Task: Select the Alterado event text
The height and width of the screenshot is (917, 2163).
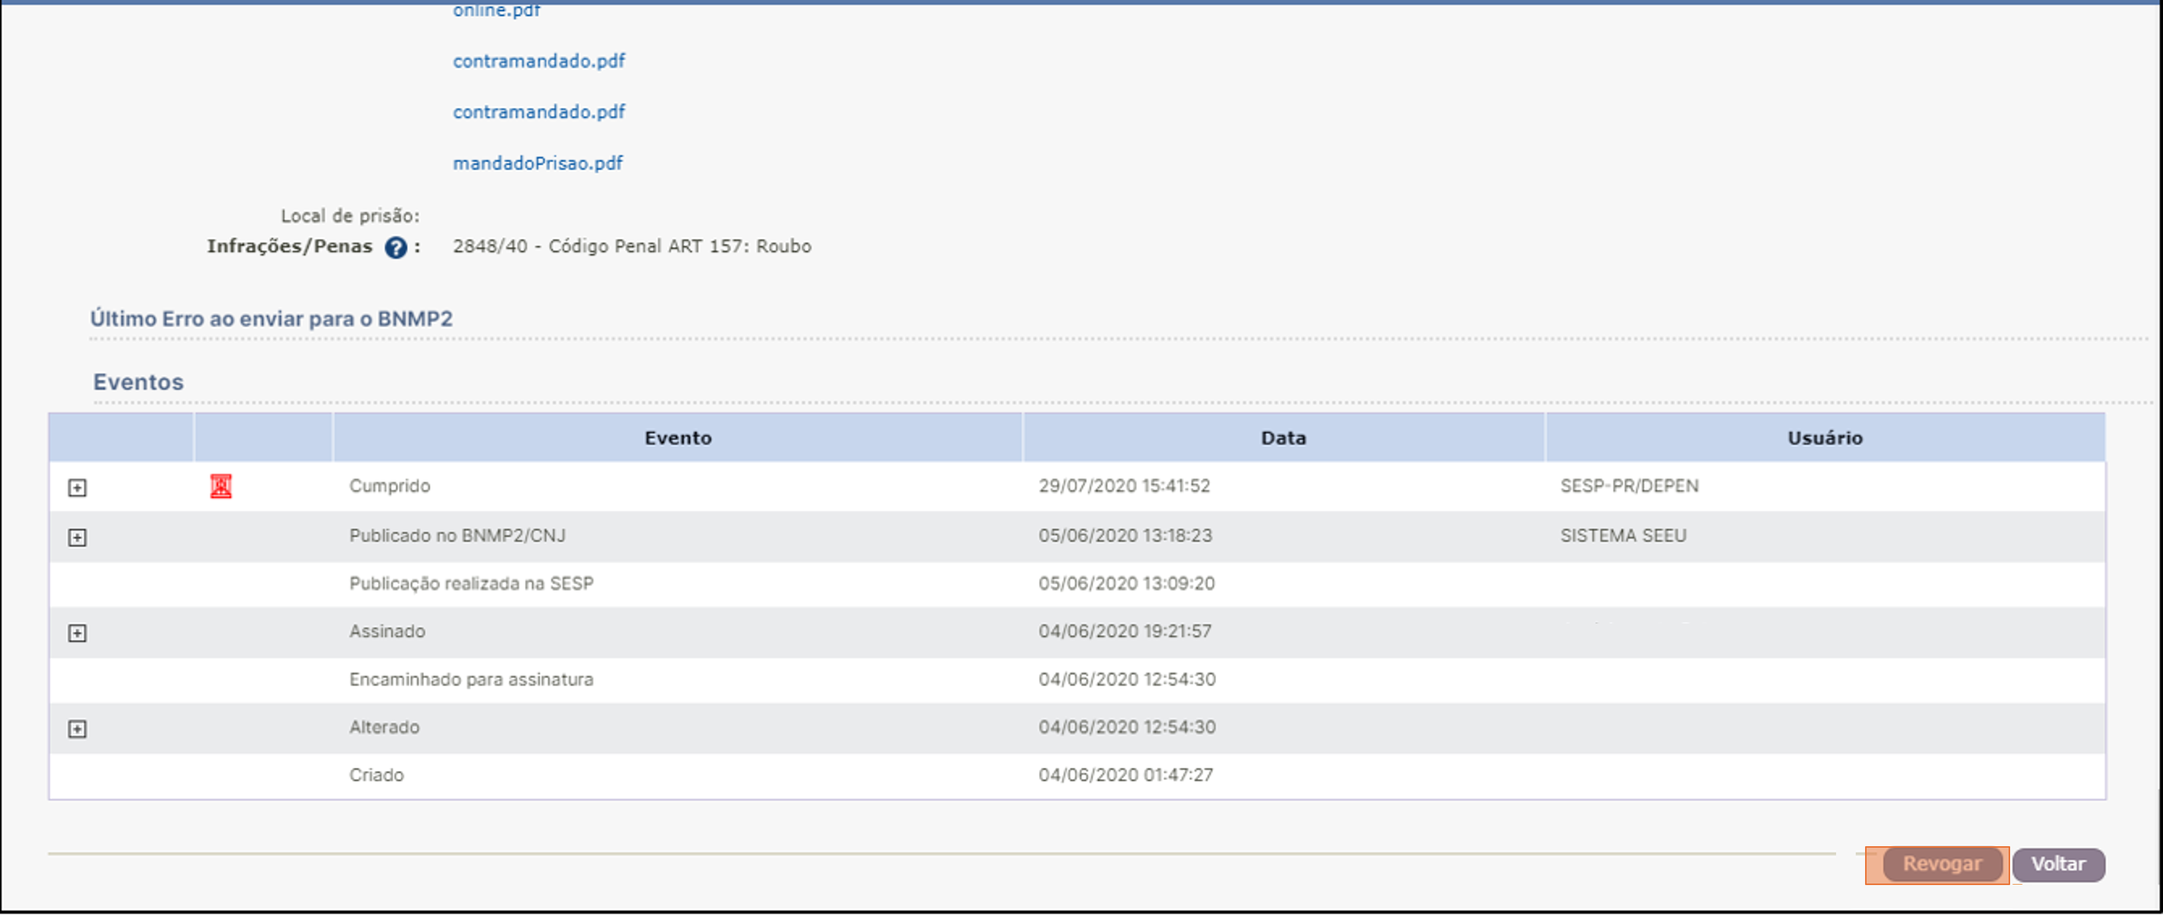Action: 384,726
